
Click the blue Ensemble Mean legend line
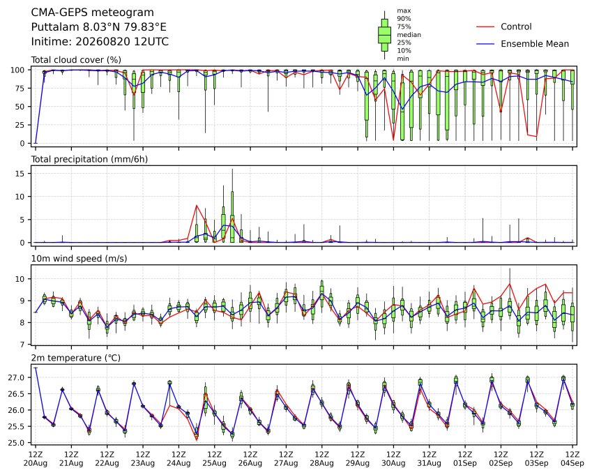pyautogui.click(x=485, y=44)
